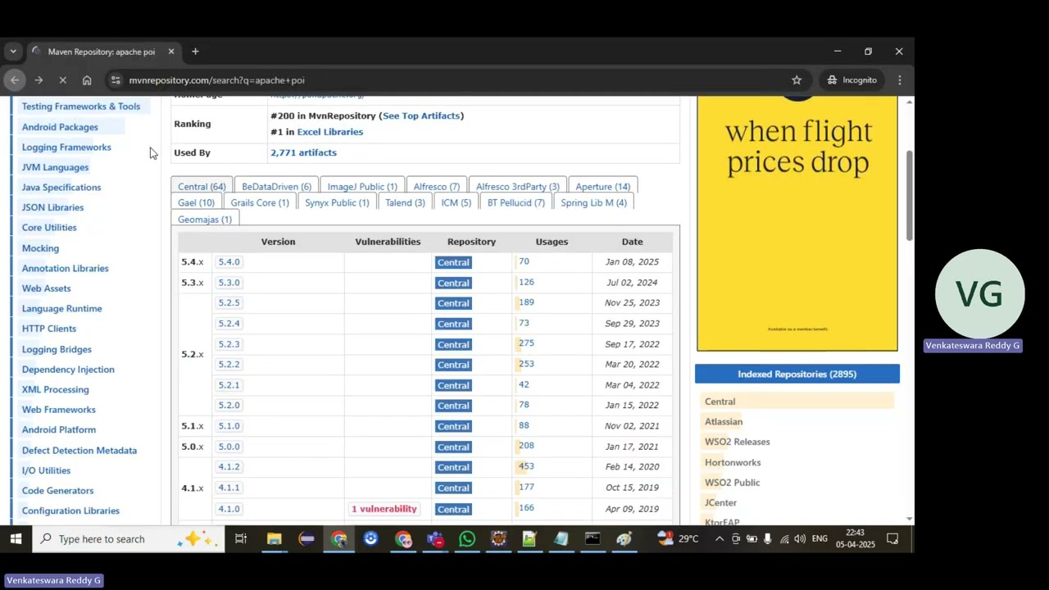
Task: Select the Alfresco 3rdParty (3) tab
Action: tap(518, 187)
